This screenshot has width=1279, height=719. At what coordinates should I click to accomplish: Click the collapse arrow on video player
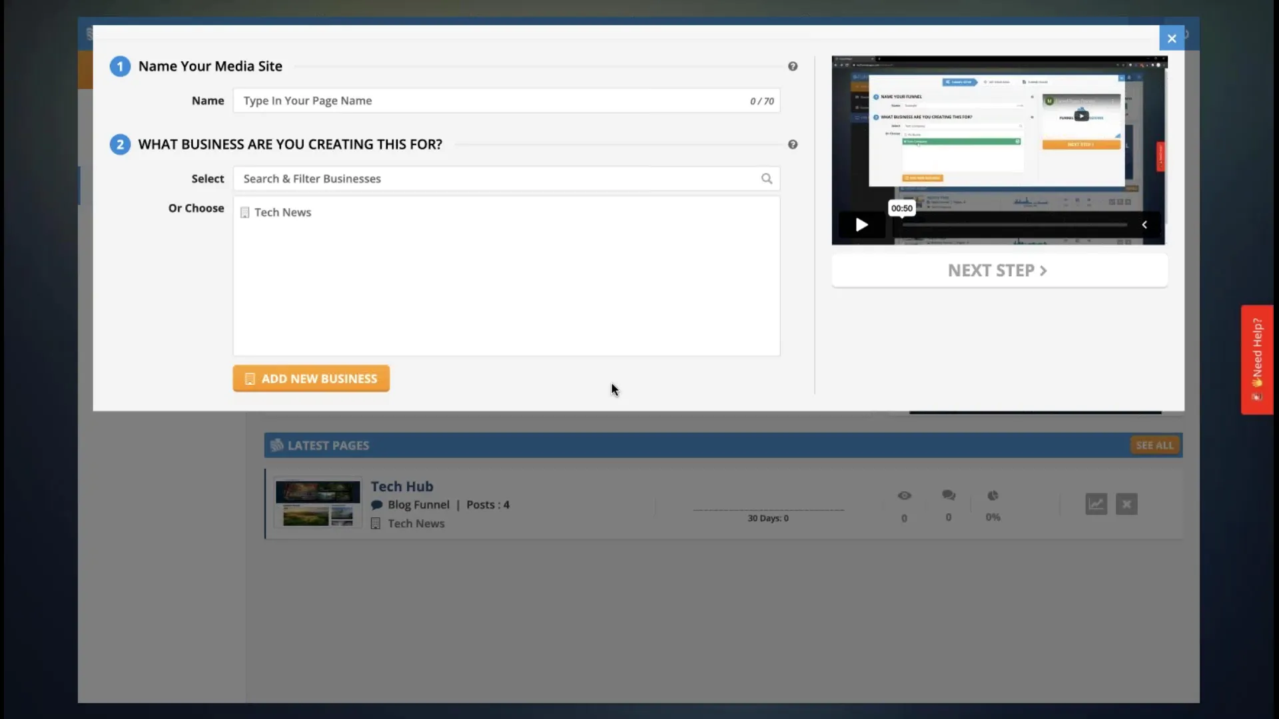click(x=1144, y=225)
